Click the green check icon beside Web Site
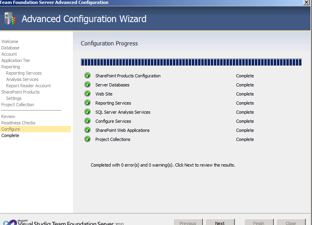The image size is (312, 225). pos(87,94)
